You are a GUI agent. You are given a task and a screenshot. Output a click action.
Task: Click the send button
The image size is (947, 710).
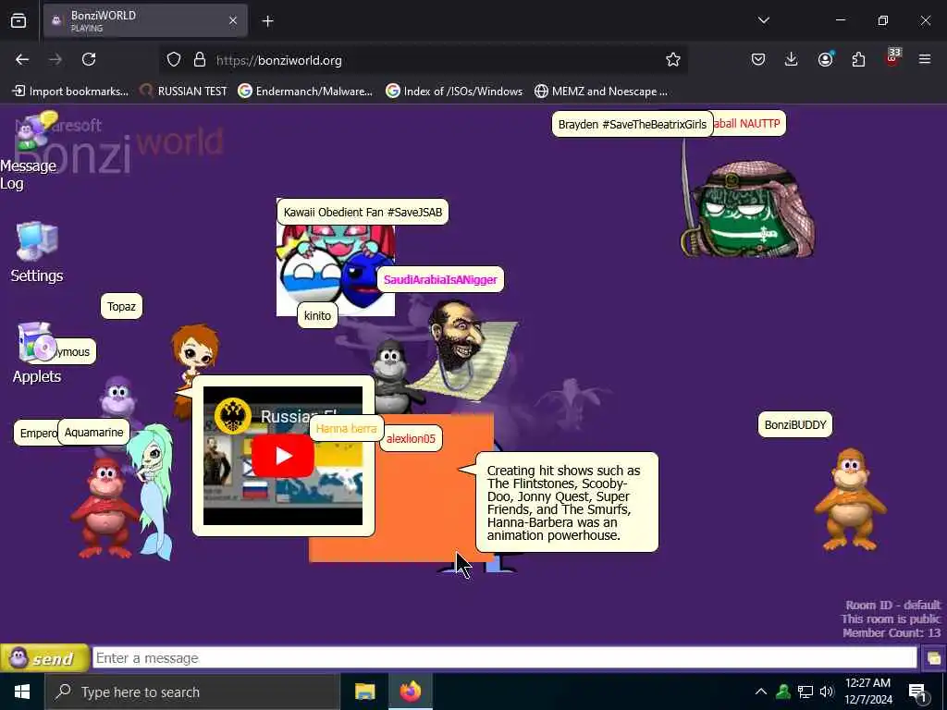coord(44,658)
